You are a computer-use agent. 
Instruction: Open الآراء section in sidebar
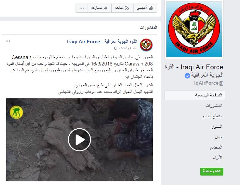click(x=218, y=158)
